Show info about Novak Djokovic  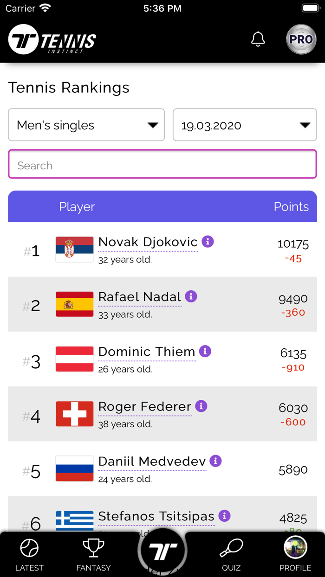[x=208, y=242]
